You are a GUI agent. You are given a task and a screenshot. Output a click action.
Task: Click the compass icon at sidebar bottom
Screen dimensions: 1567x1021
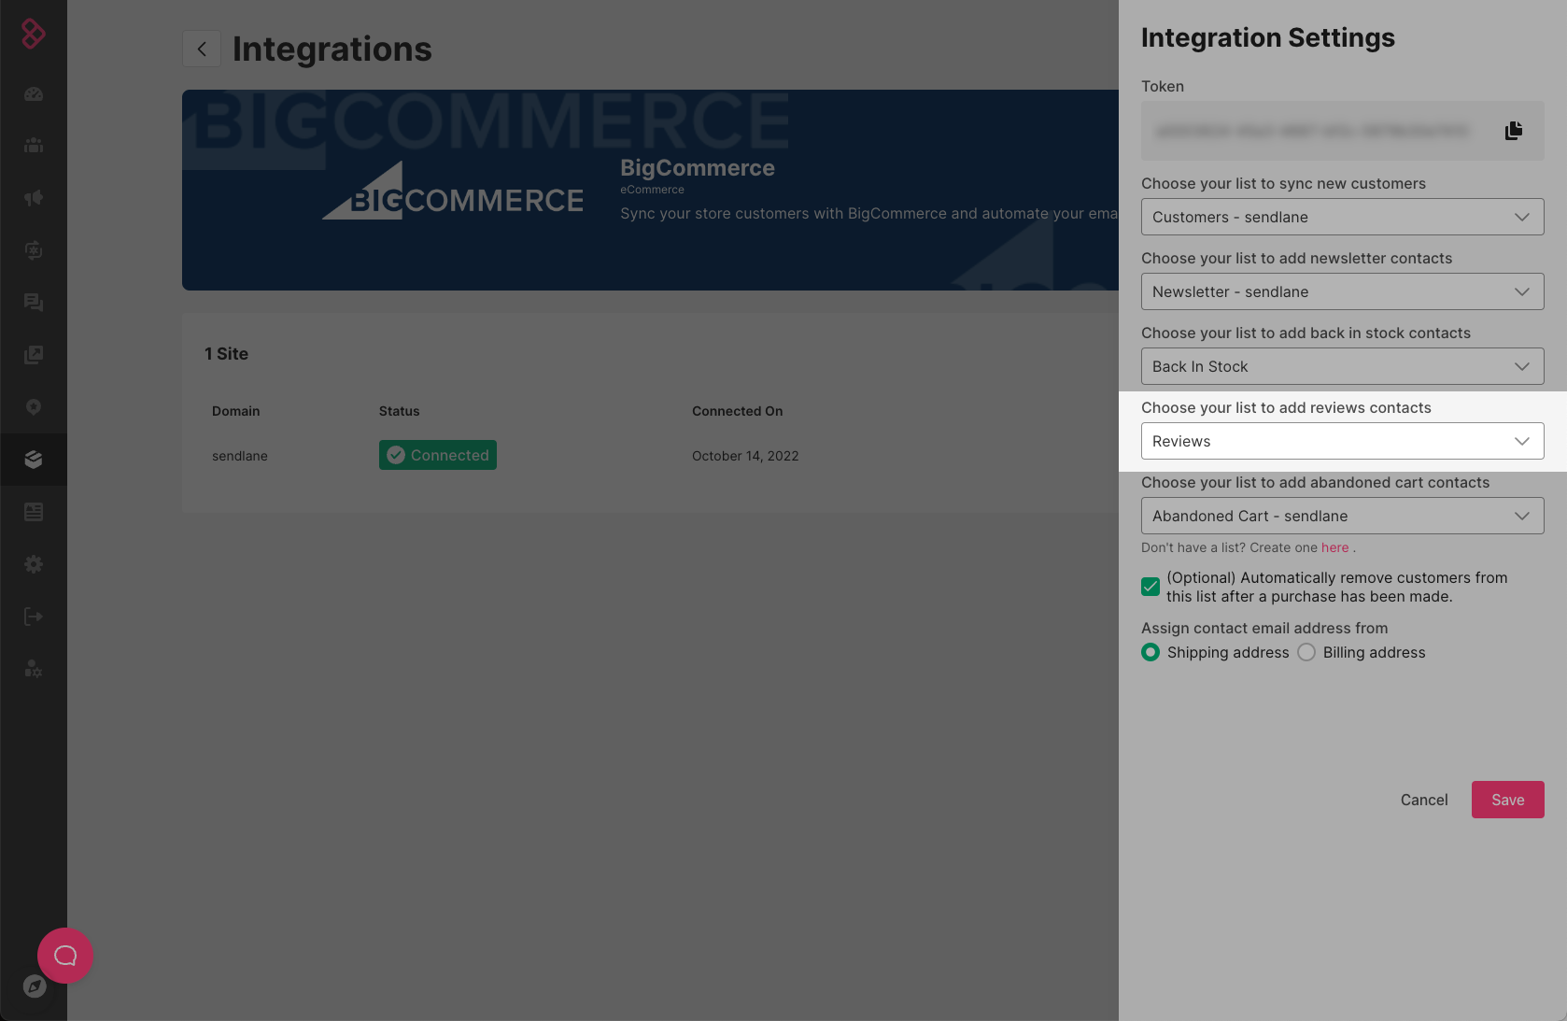point(35,986)
